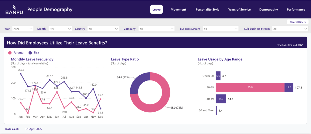Click the Banpu logo icon
This screenshot has height=134, width=311.
tap(12, 7)
